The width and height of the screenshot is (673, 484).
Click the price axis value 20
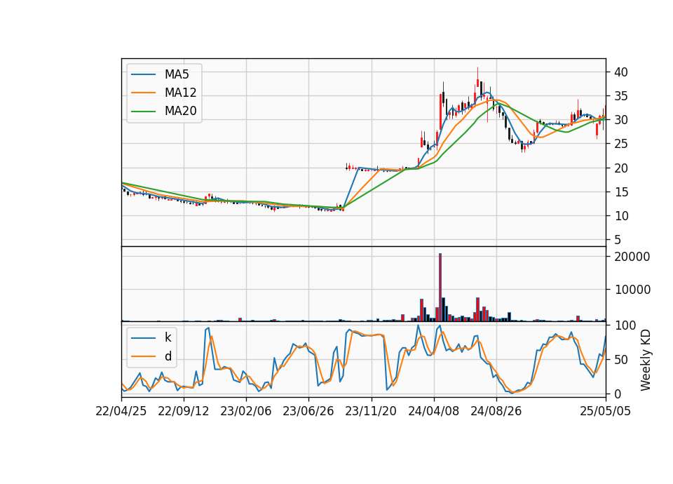point(620,168)
